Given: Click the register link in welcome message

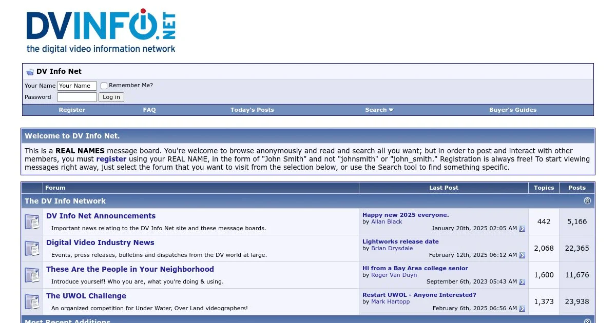Looking at the screenshot, I should click(x=111, y=159).
